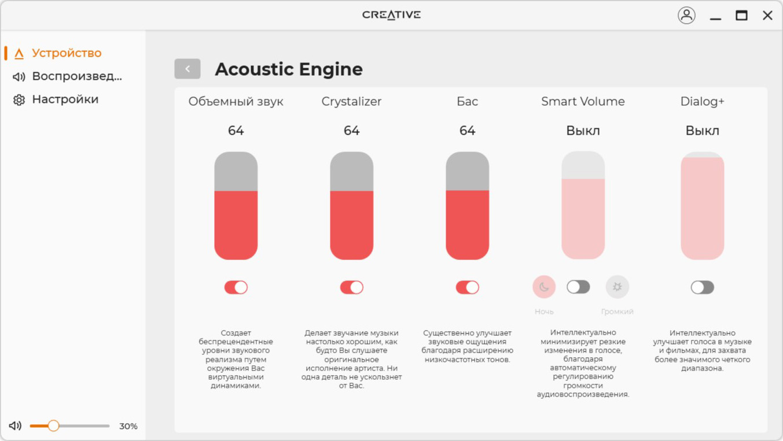Click the Playback speaker icon in the sidebar
Image resolution: width=783 pixels, height=441 pixels.
click(x=19, y=76)
